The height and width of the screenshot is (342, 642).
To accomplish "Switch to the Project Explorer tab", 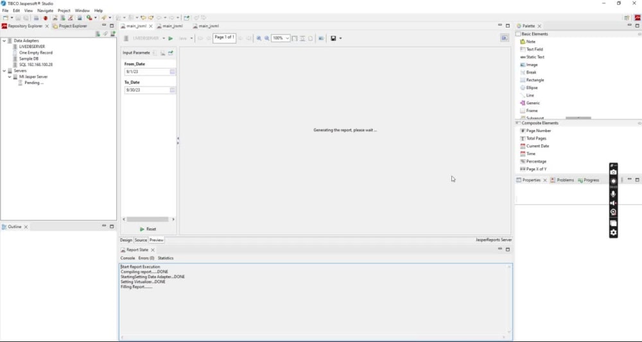I will click(70, 26).
